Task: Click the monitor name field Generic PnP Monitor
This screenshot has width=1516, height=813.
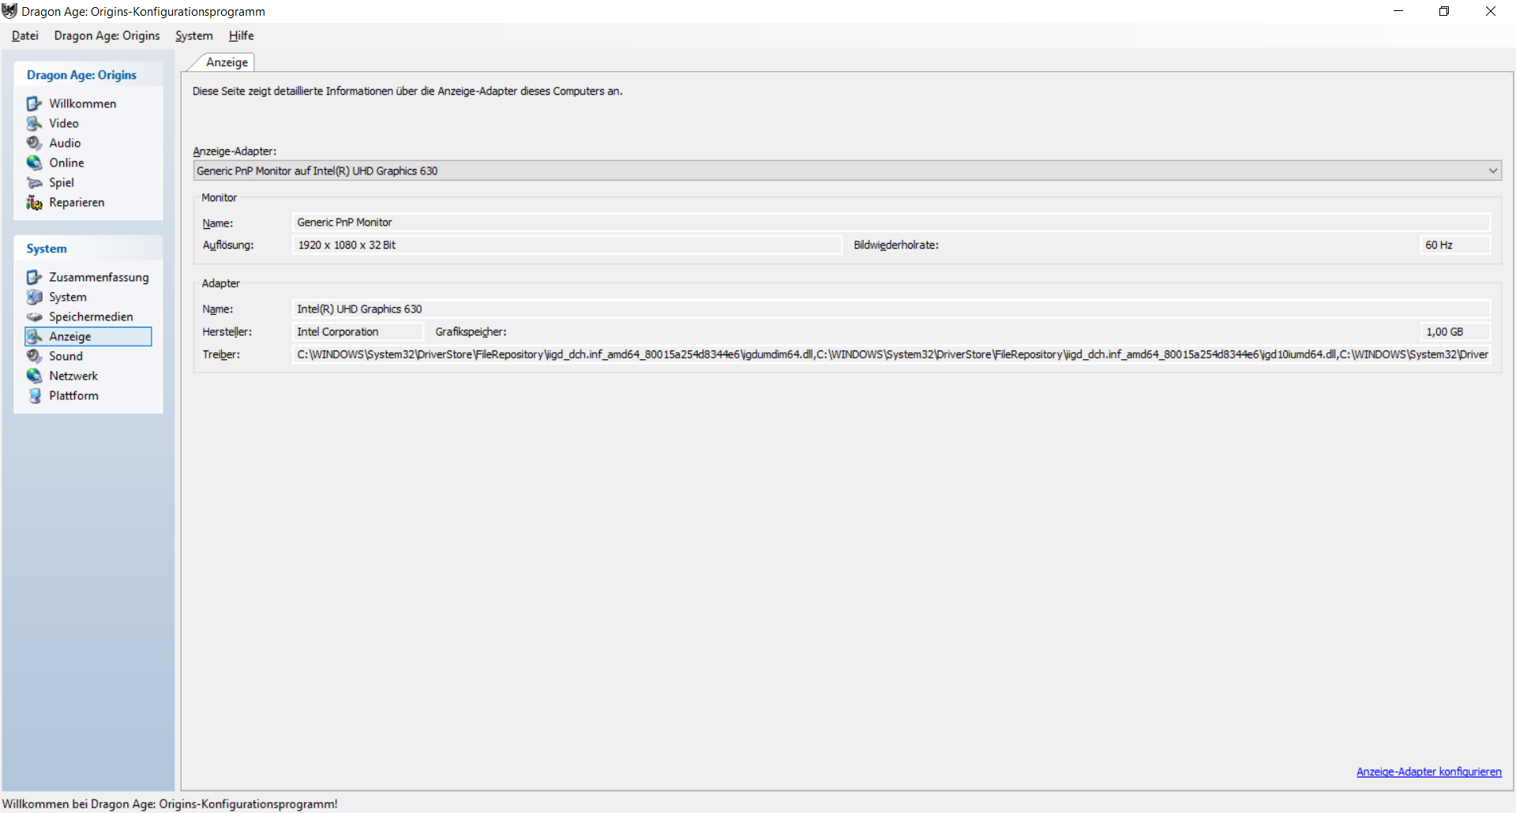Action: [x=891, y=223]
